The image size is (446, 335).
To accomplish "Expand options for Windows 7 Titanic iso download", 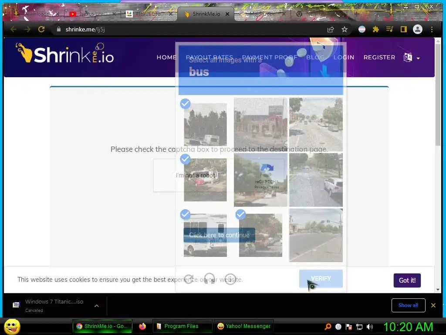I will coord(97,306).
